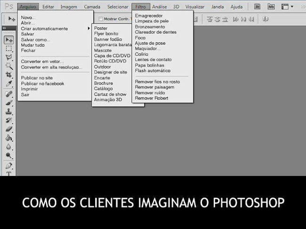Select the Dodge tool
This screenshot has height=229, width=306.
pyautogui.click(x=9, y=155)
